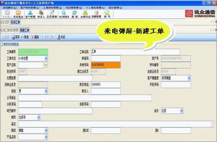Click the 分机号码 extension number field

point(30,104)
